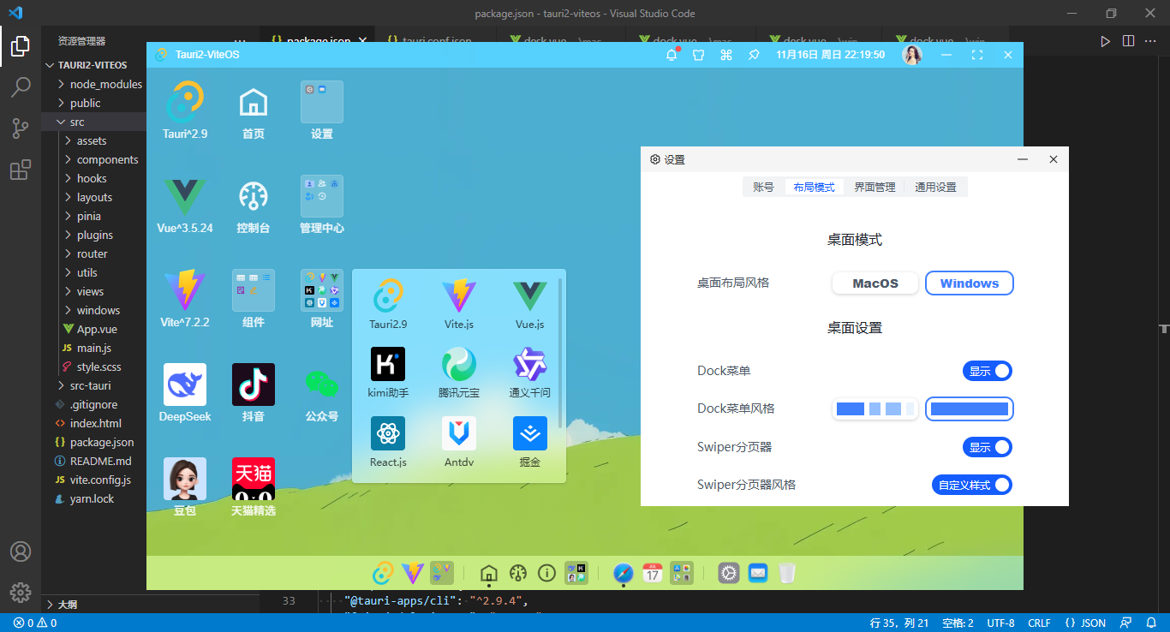Click the trash icon in the dock

[x=787, y=573]
